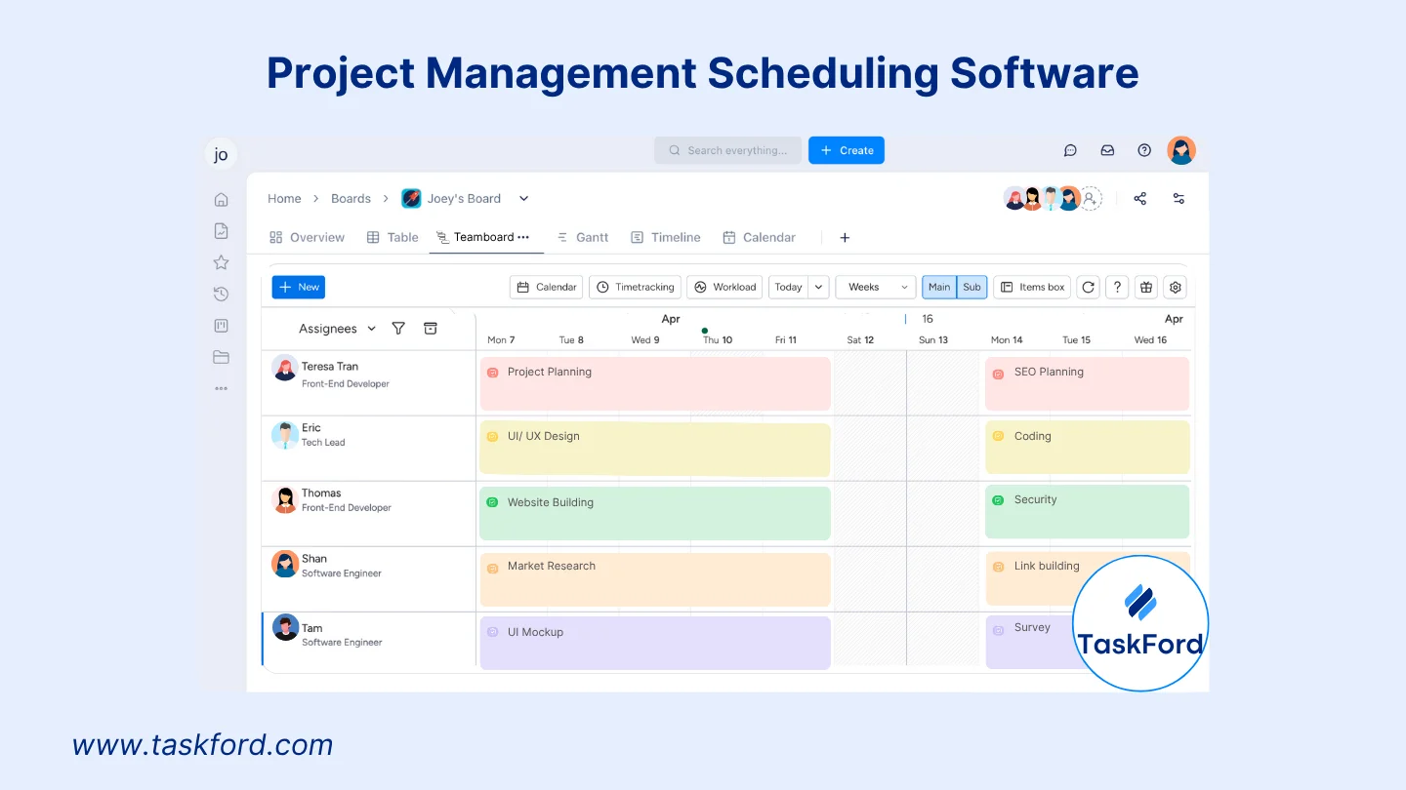The image size is (1406, 790).
Task: Click the filter funnel icon beside Assignees
Action: coord(398,329)
